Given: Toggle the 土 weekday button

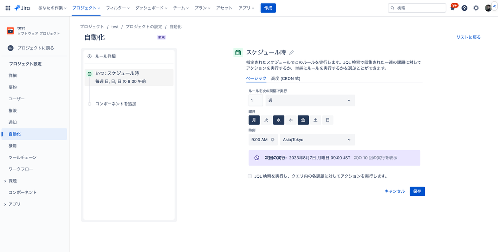Looking at the screenshot, I should coord(315,120).
